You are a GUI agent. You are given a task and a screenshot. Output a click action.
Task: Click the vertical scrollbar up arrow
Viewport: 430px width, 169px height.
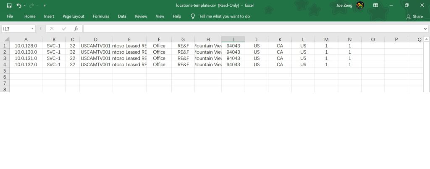click(427, 39)
